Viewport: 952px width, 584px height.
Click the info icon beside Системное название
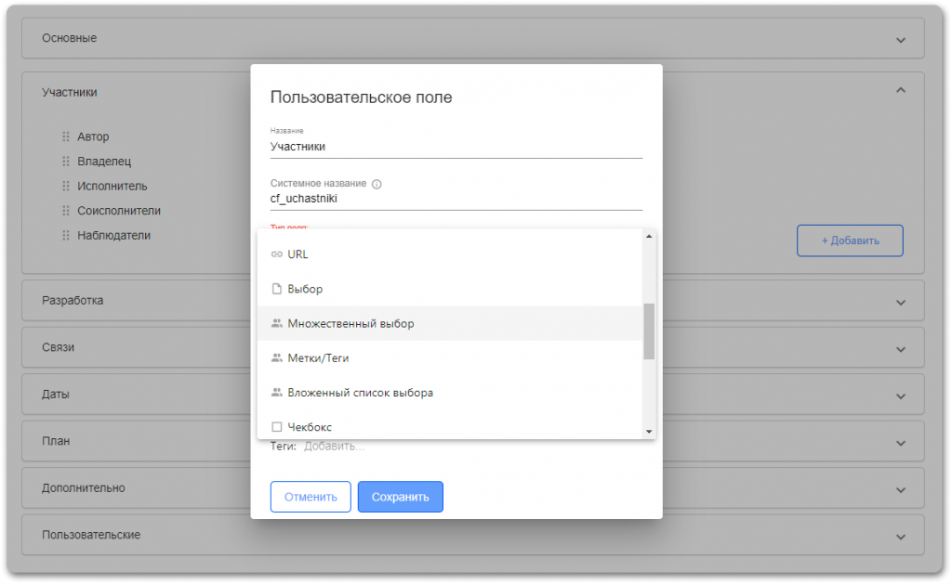377,184
